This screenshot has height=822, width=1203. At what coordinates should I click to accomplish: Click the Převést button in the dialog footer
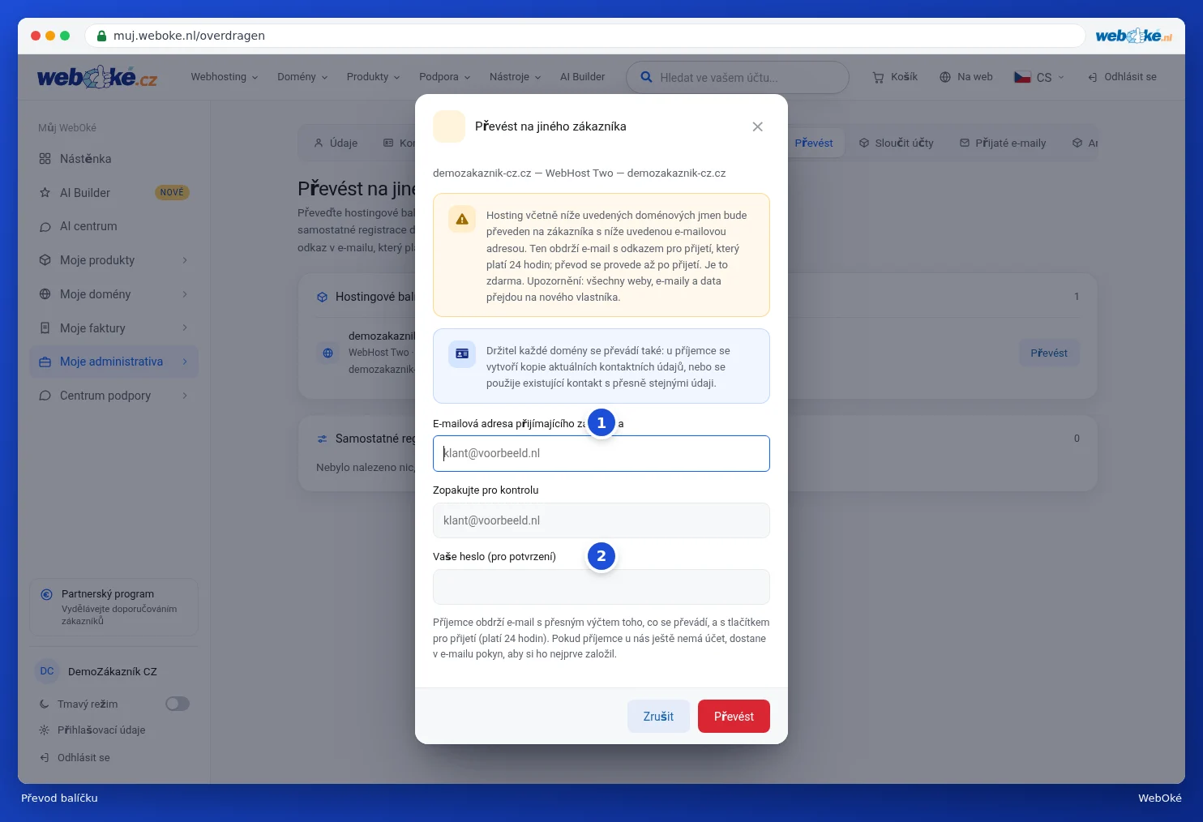pyautogui.click(x=734, y=717)
